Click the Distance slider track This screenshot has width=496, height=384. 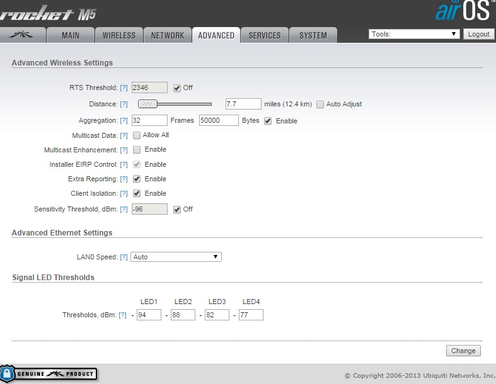click(185, 104)
